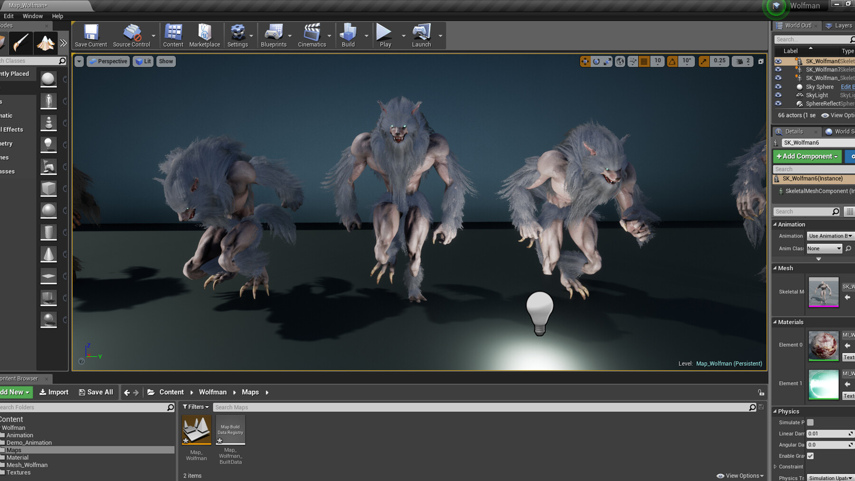This screenshot has height=481, width=855.
Task: Open the Anim Class None dropdown
Action: pos(824,248)
